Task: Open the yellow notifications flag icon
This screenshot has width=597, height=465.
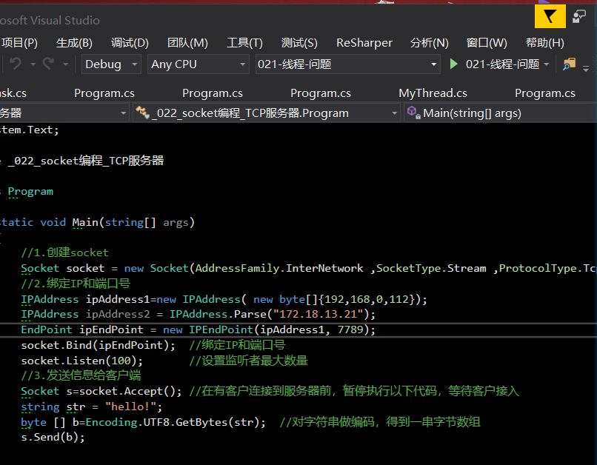Action: (550, 16)
